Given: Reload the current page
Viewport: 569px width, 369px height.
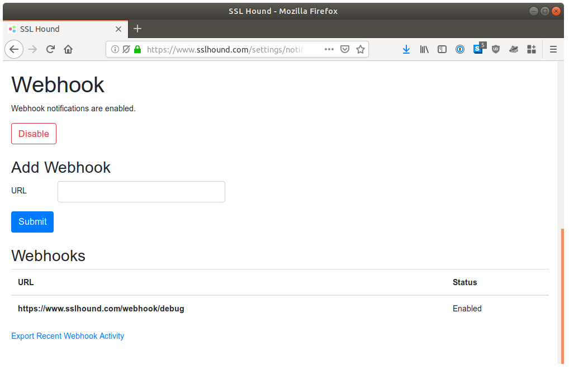Looking at the screenshot, I should point(50,49).
